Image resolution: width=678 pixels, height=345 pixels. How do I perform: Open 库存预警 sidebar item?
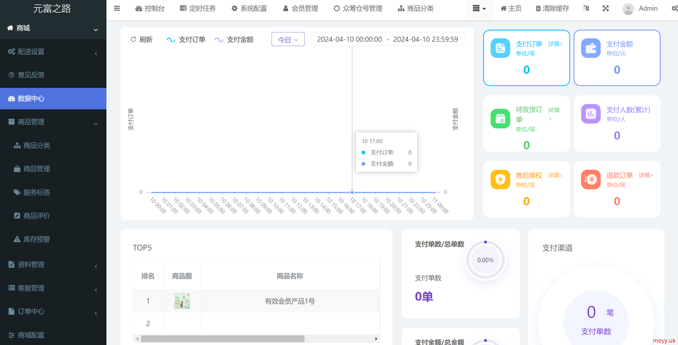[53, 239]
